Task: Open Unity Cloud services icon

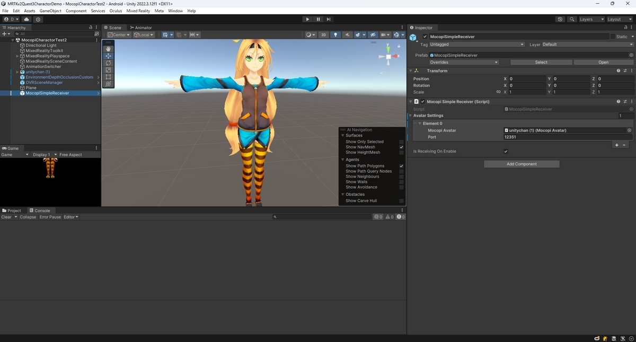Action: 26,19
